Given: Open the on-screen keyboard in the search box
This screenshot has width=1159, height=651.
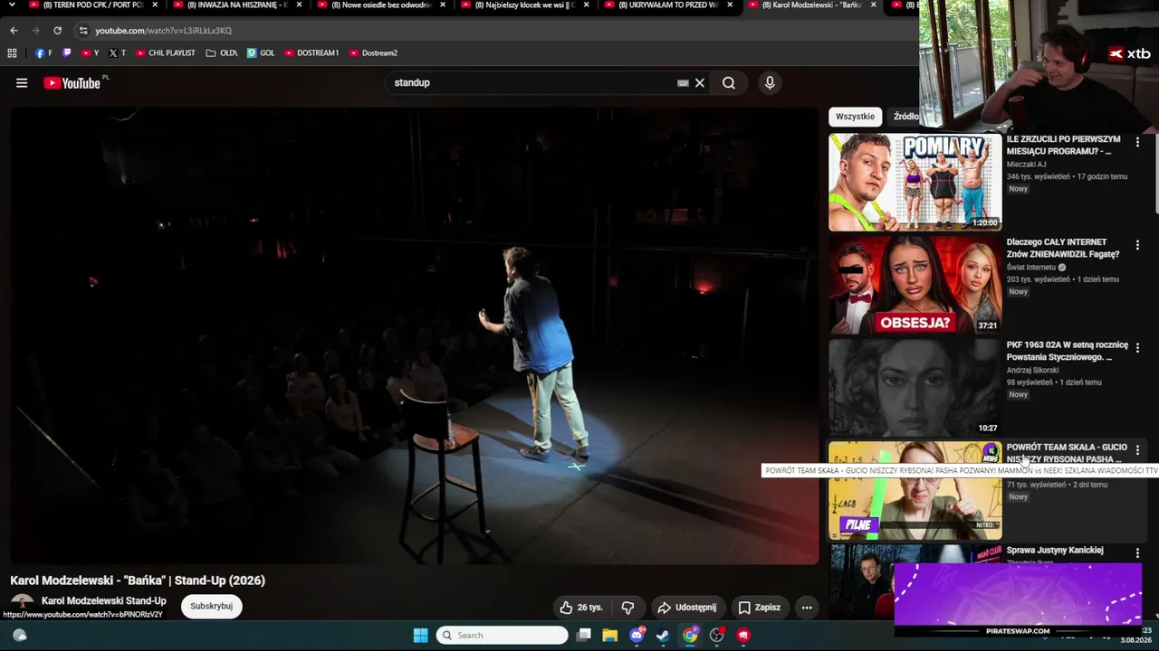Looking at the screenshot, I should click(683, 83).
